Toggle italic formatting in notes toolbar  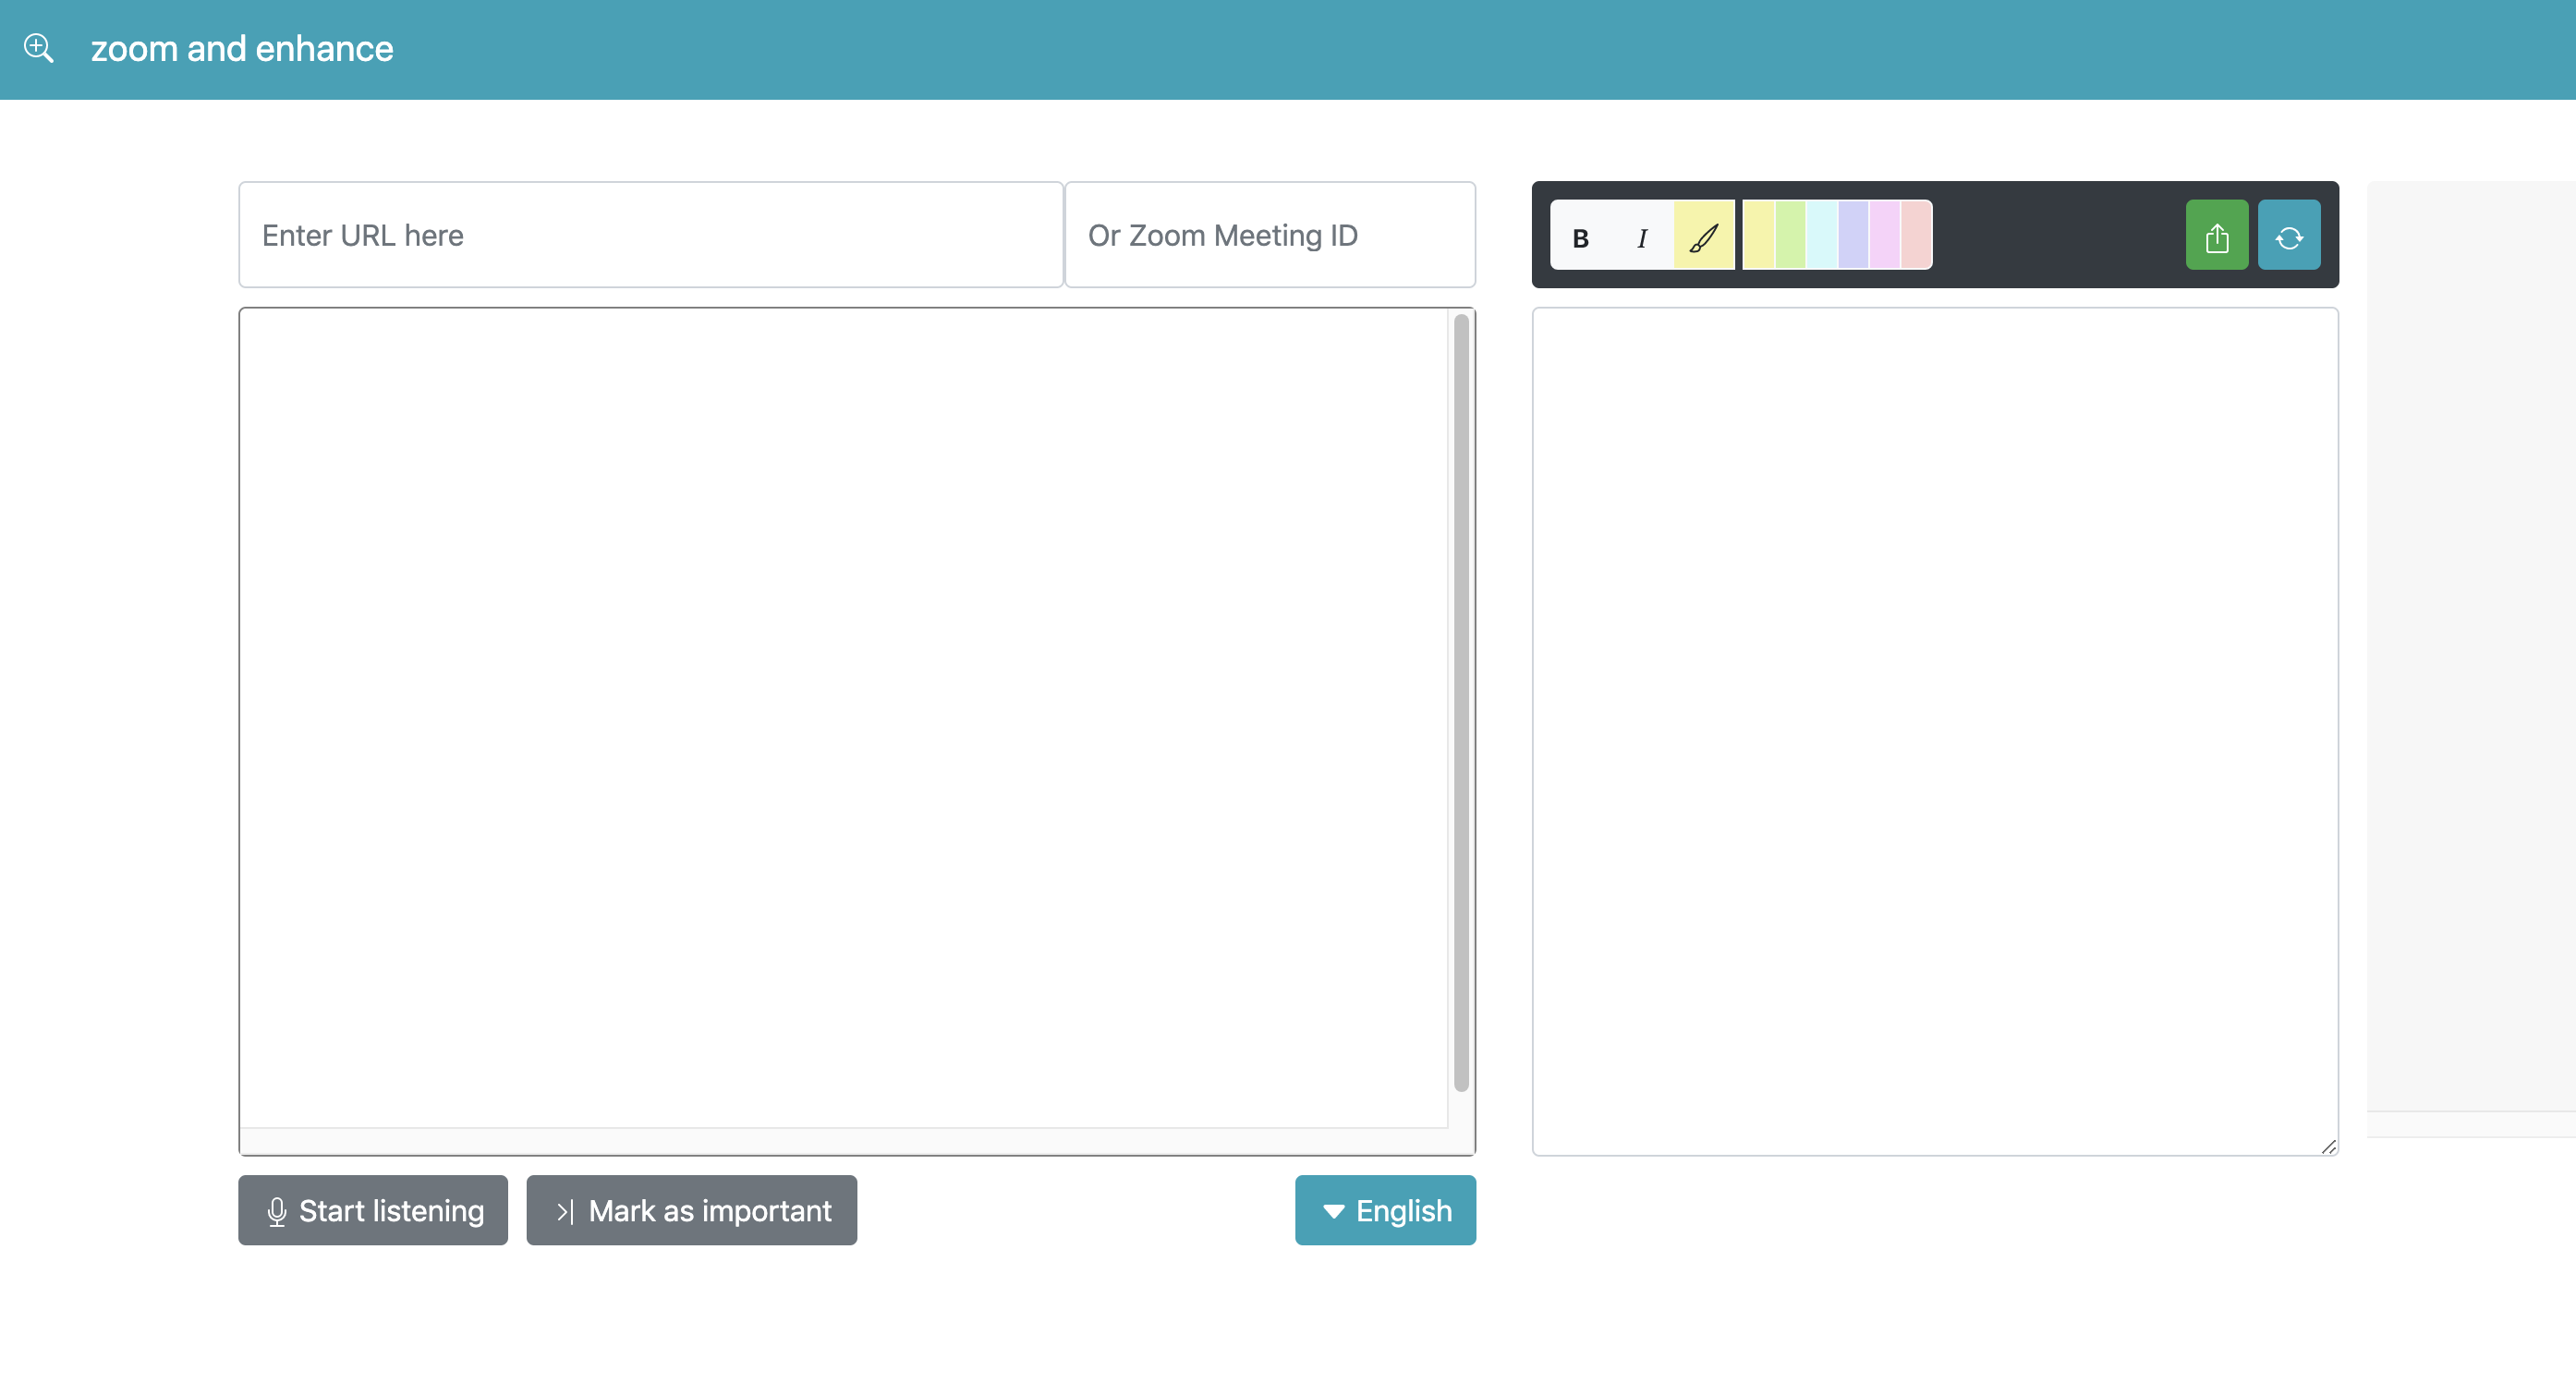(x=1641, y=236)
